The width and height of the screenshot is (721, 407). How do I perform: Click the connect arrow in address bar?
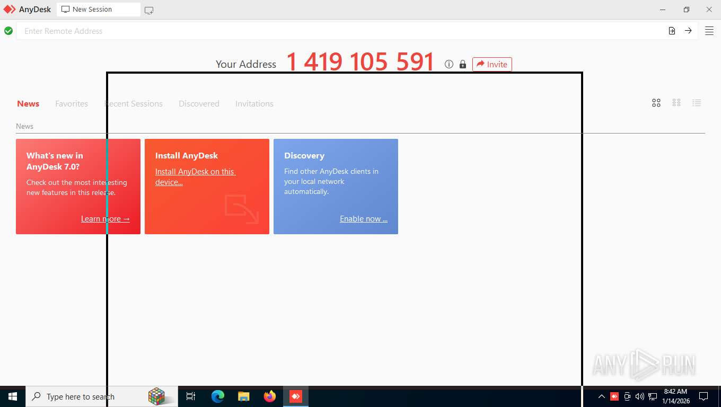click(688, 31)
